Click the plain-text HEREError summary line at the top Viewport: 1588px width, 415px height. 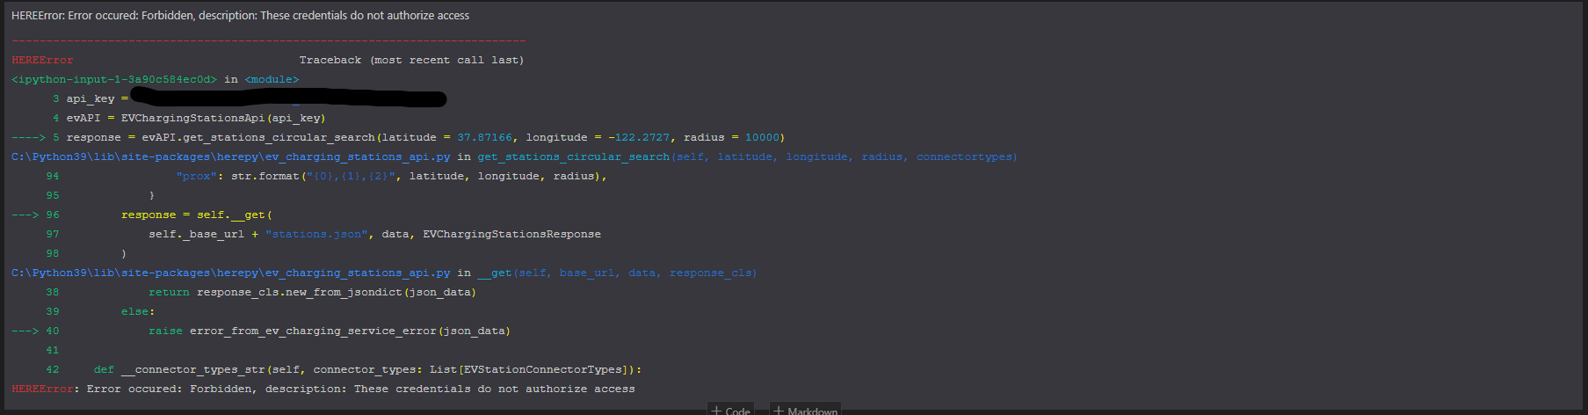[x=240, y=16]
